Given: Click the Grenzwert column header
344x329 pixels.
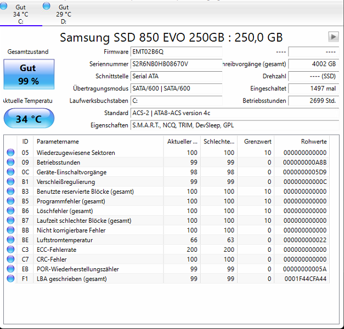Looking at the screenshot, I should coord(256,142).
